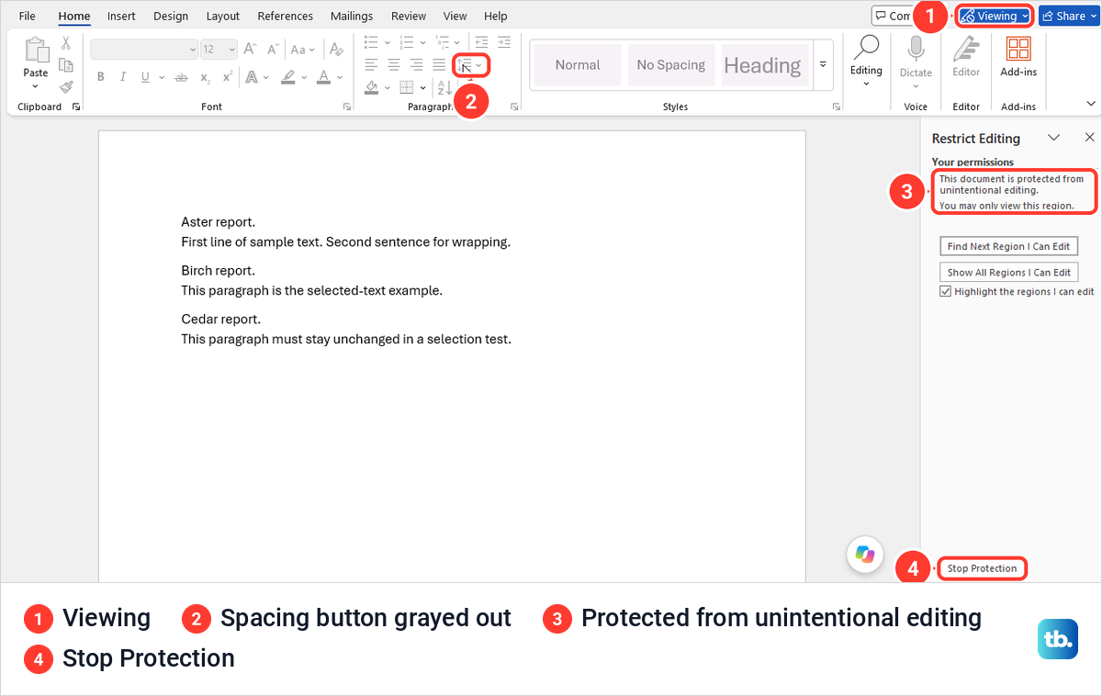The height and width of the screenshot is (696, 1102).
Task: Click the Clear All Formatting icon
Action: (336, 50)
